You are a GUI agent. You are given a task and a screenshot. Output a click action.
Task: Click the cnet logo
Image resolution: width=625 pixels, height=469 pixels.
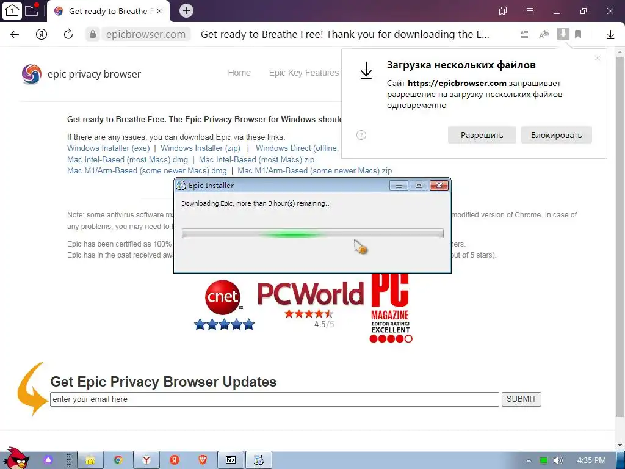coord(223,297)
